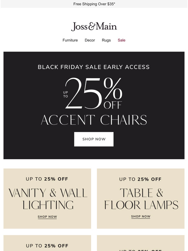This screenshot has width=188, height=251.
Task: Click Up to 25% Off above Vanity heading
Action: click(x=47, y=179)
